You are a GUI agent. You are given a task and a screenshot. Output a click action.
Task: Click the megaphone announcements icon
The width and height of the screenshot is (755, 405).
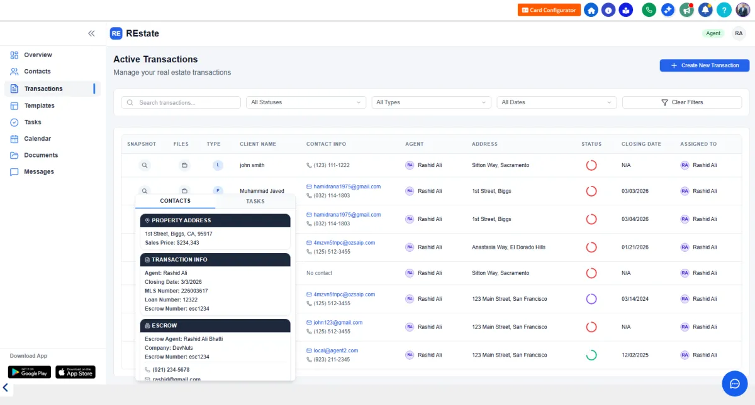(686, 10)
